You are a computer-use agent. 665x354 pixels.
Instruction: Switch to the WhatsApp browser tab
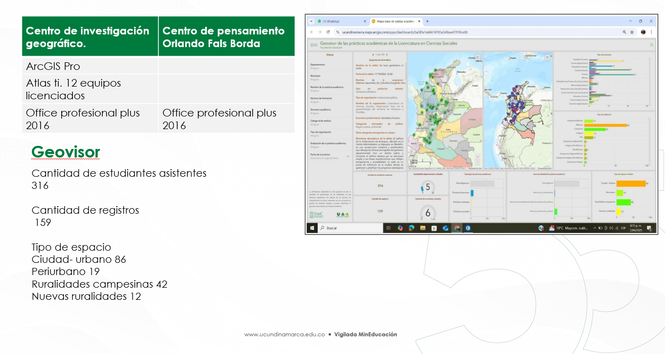(x=331, y=21)
